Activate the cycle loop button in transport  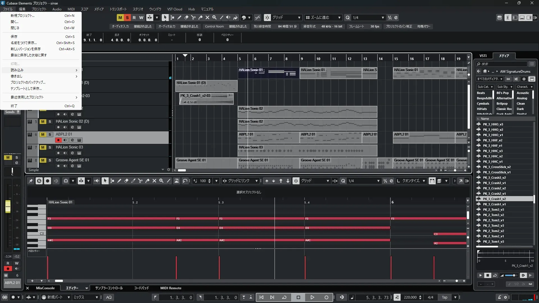(x=284, y=297)
